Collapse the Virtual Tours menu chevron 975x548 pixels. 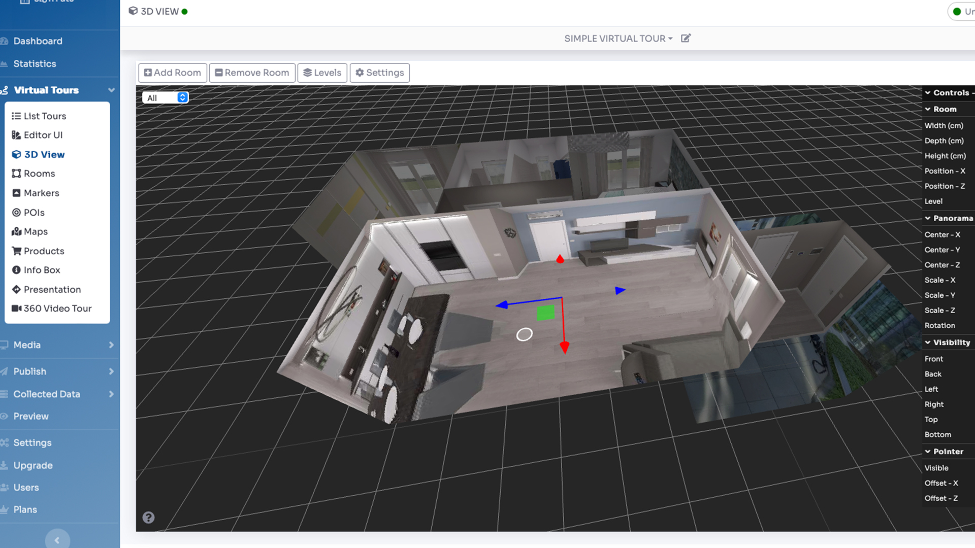coord(111,90)
